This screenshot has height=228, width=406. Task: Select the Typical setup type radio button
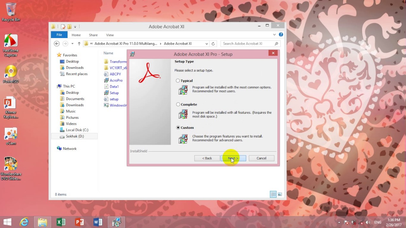[178, 81]
